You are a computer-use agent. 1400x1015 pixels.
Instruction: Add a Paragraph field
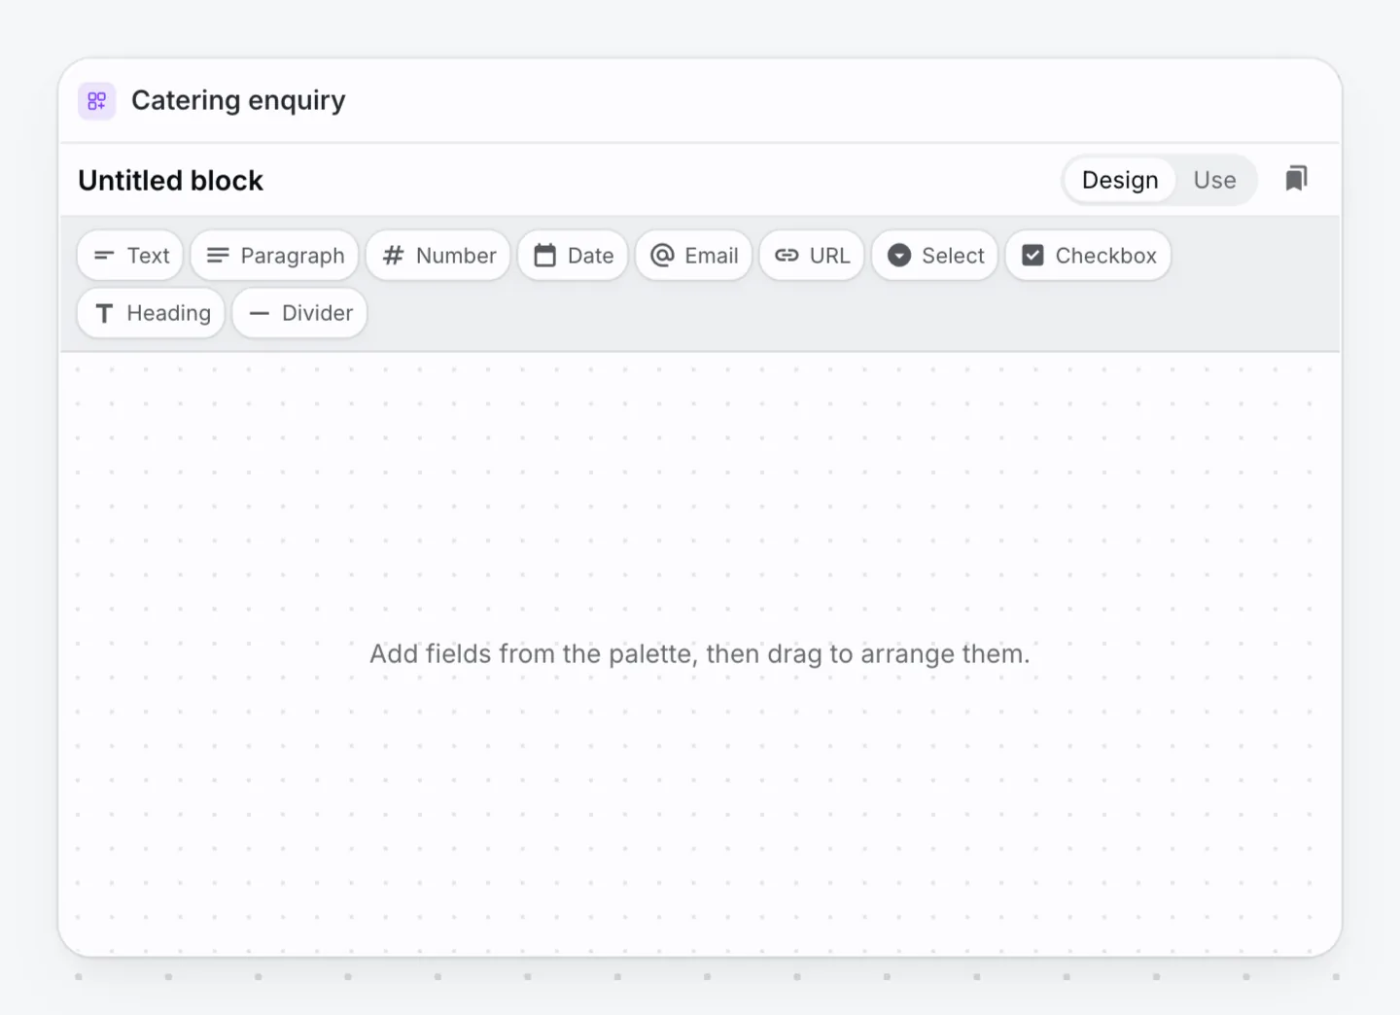[275, 256]
